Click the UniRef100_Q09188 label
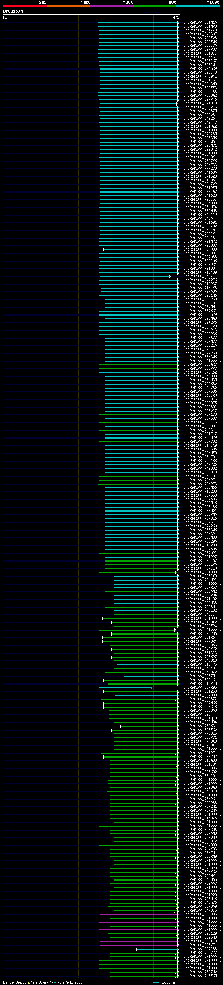 click(200, 461)
